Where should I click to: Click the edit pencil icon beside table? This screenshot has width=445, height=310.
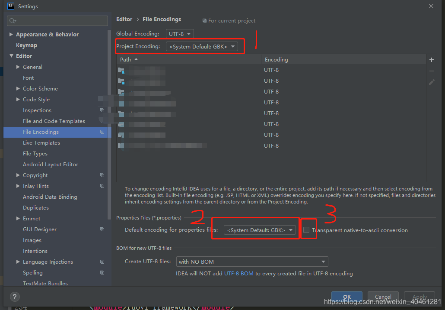(431, 82)
